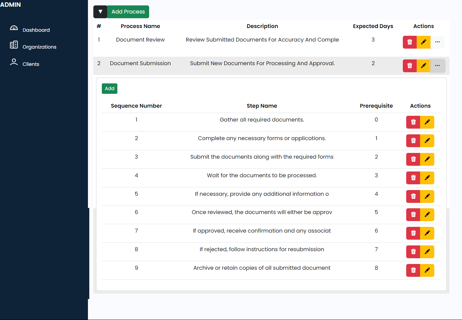Delete step 'Archive or retain copies'
The width and height of the screenshot is (462, 320).
pyautogui.click(x=413, y=270)
